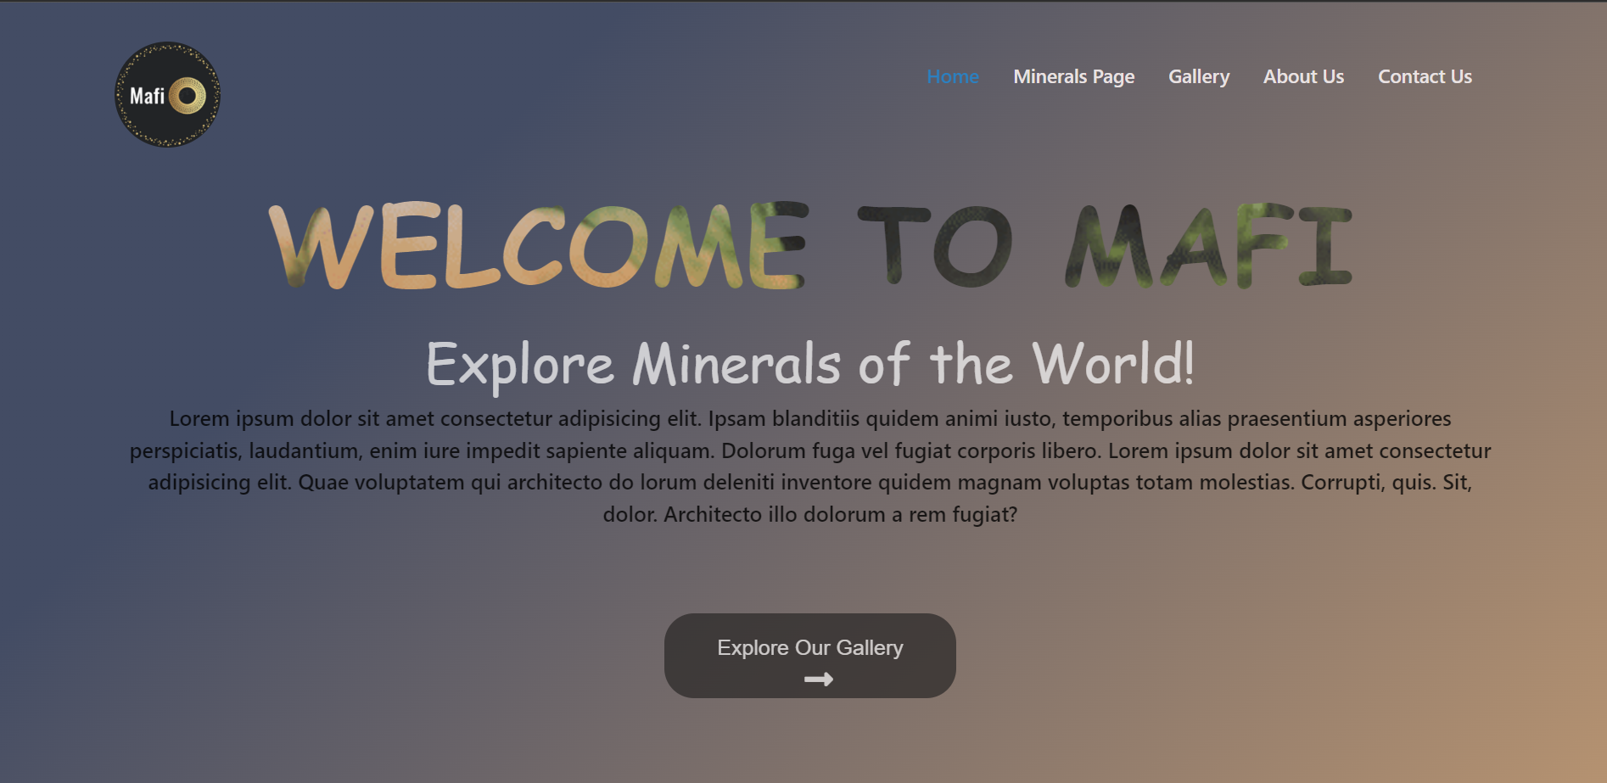Click the last paragraph line ending "rem fugiat?"
Image resolution: width=1607 pixels, height=783 pixels.
tap(809, 515)
